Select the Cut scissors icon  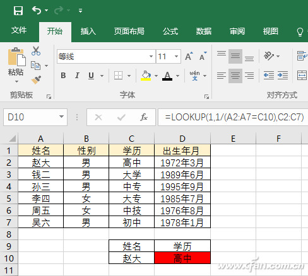[36, 51]
